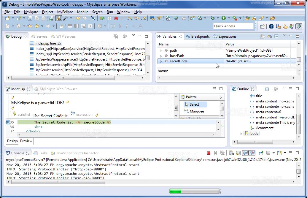This screenshot has height=198, width=307.
Task: Click the Step Over button
Action: pos(136,18)
